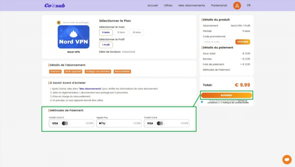Click the Multi-appareil tag
The width and height of the screenshot is (295, 167).
73,72
